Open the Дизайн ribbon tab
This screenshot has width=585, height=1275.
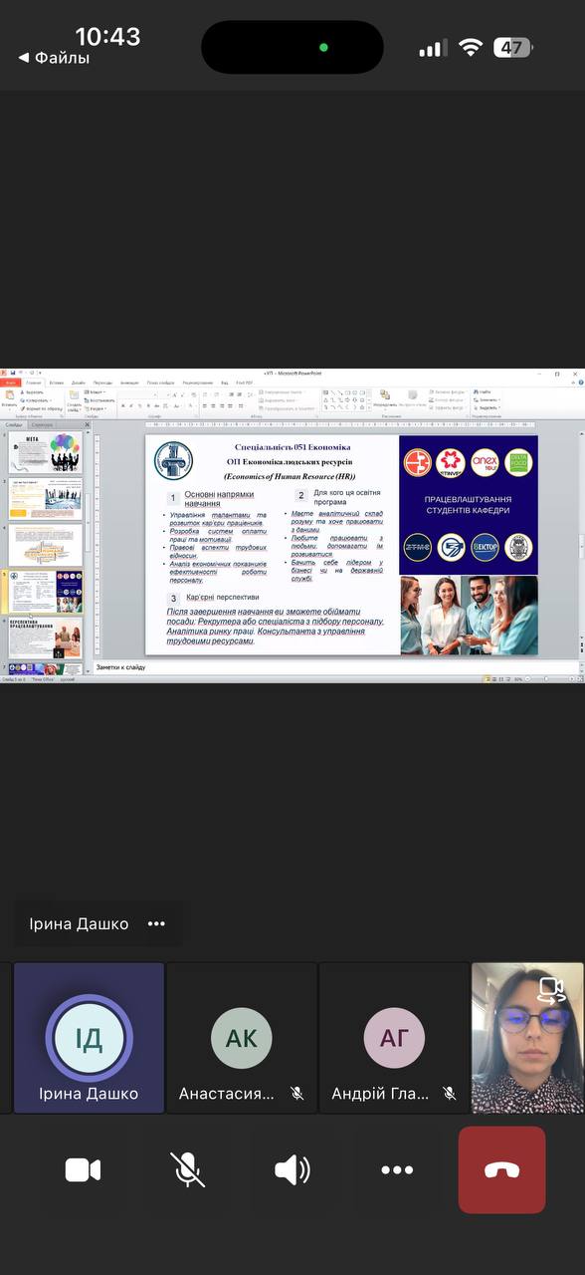coord(78,382)
